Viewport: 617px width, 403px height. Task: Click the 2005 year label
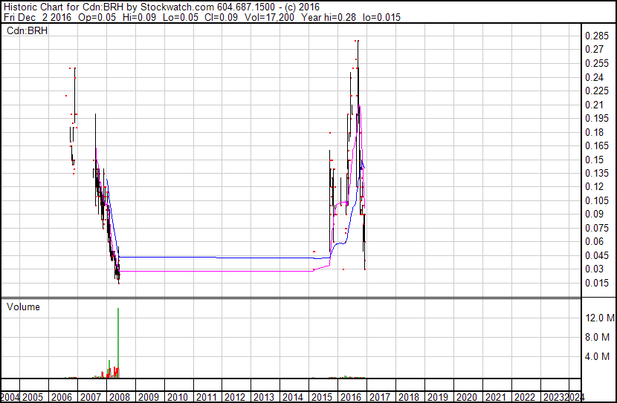pyautogui.click(x=33, y=397)
